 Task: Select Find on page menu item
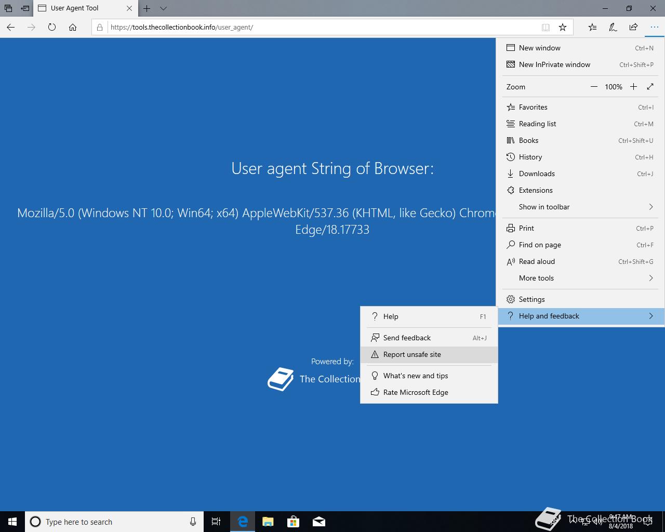580,245
